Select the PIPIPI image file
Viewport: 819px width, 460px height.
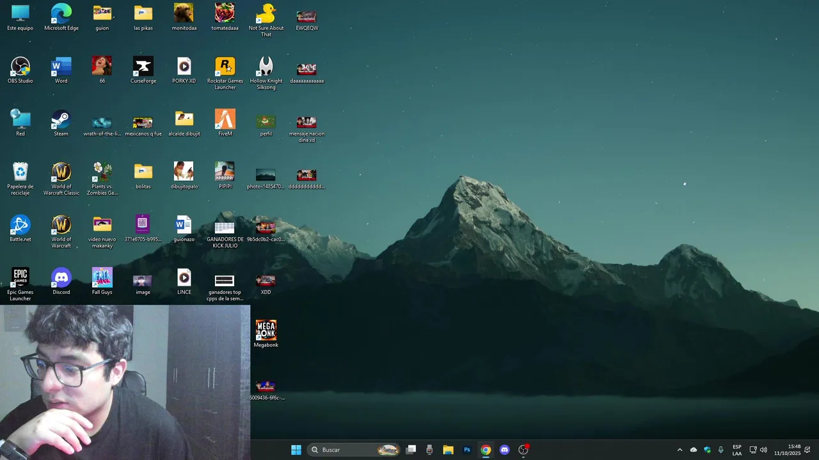(x=225, y=176)
